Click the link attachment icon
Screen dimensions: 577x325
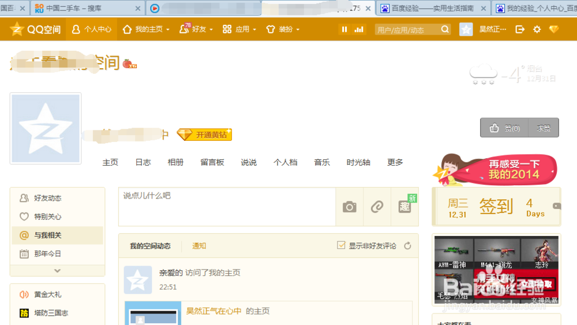point(377,207)
